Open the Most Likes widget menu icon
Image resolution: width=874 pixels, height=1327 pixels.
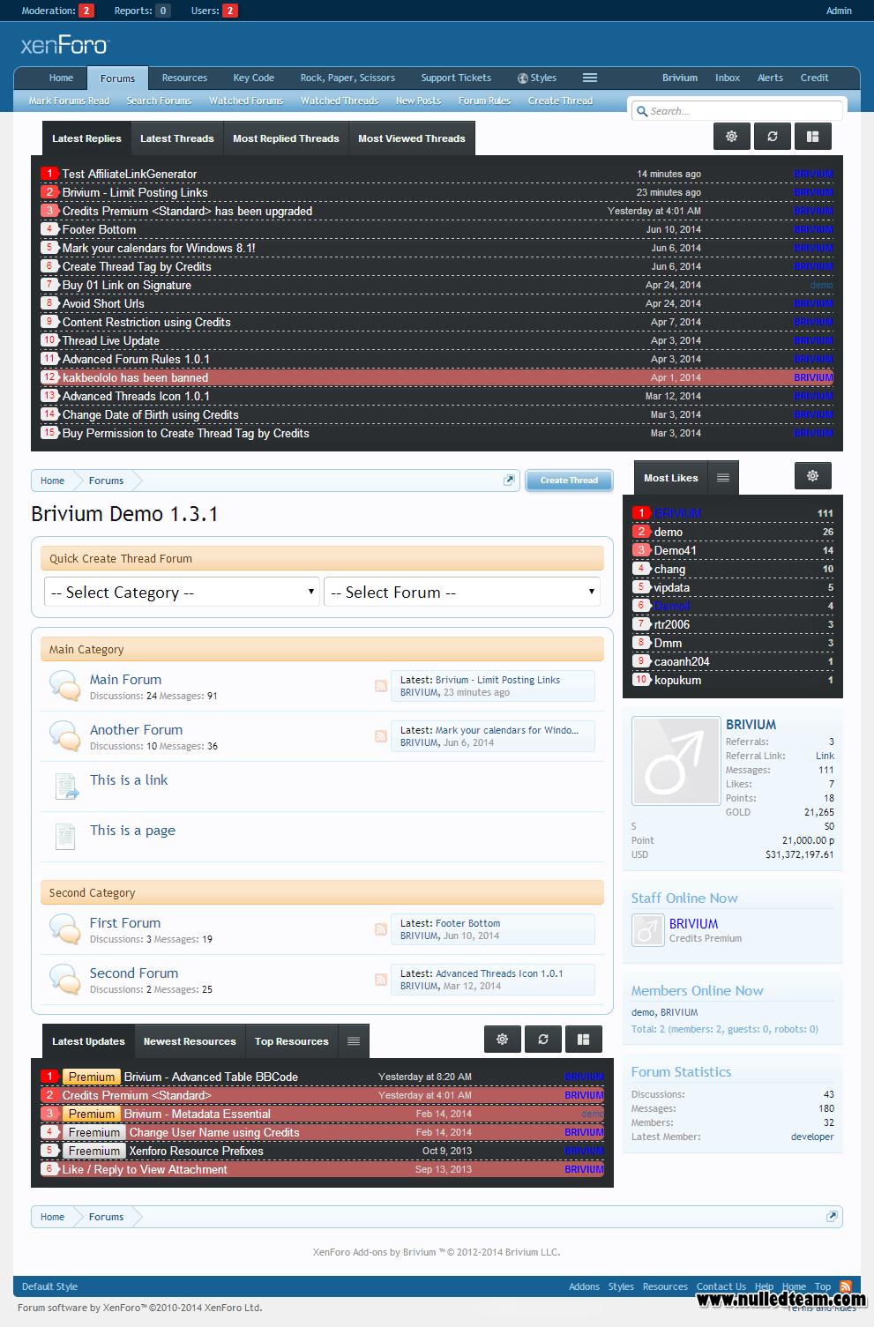tap(722, 478)
